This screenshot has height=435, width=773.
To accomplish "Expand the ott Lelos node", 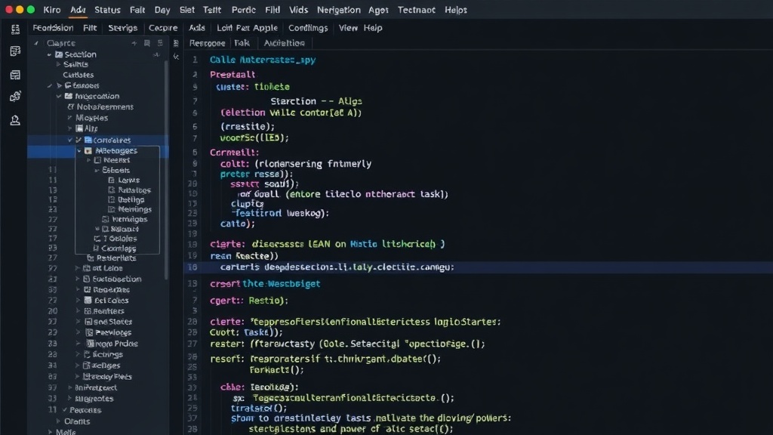I will click(77, 268).
